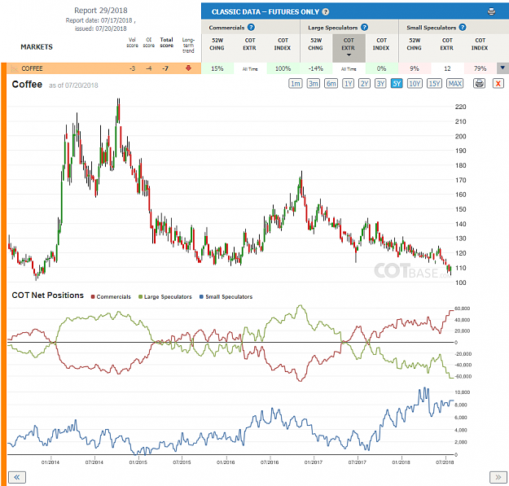
Task: Select the 1Y time range
Action: point(348,84)
